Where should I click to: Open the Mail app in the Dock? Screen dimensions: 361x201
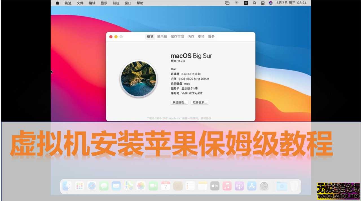click(x=116, y=186)
